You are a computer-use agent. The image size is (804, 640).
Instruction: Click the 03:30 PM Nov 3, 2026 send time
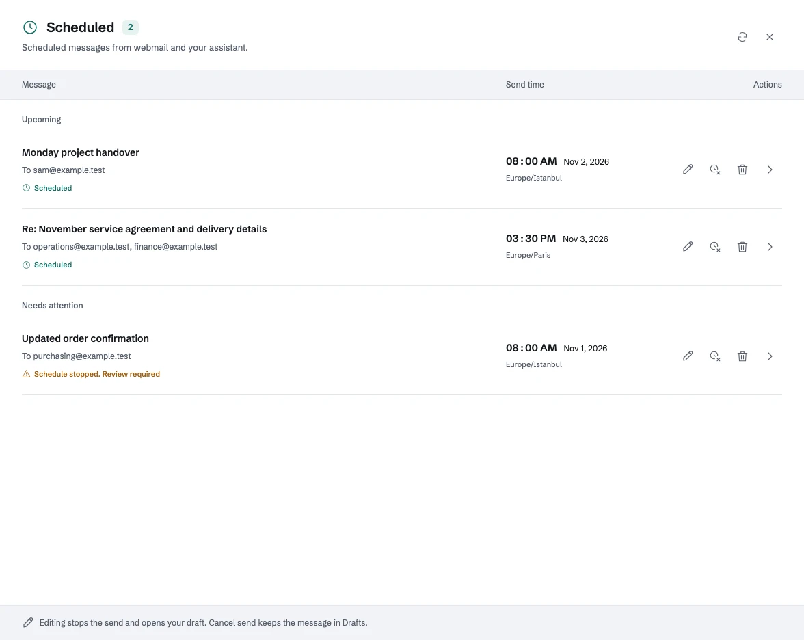tap(557, 239)
